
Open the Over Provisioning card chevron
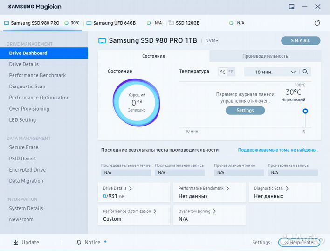pos(214,211)
